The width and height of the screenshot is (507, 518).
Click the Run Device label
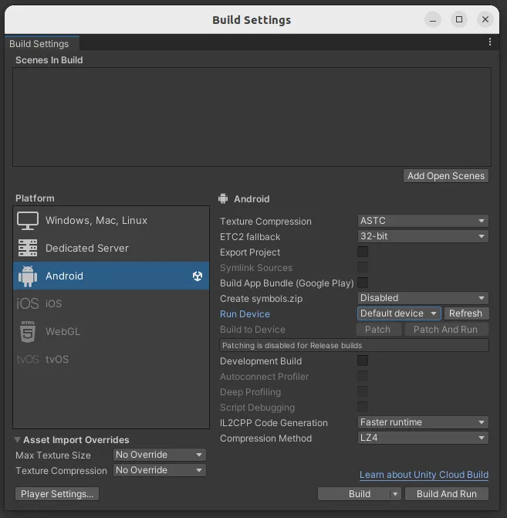tap(245, 314)
